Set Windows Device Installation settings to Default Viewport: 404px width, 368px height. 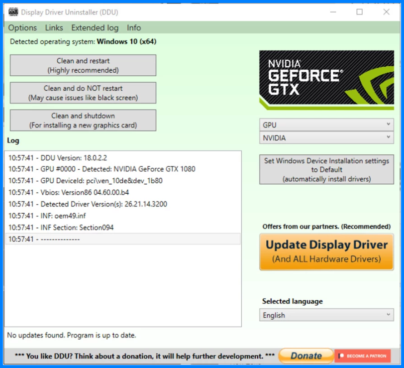click(x=326, y=170)
